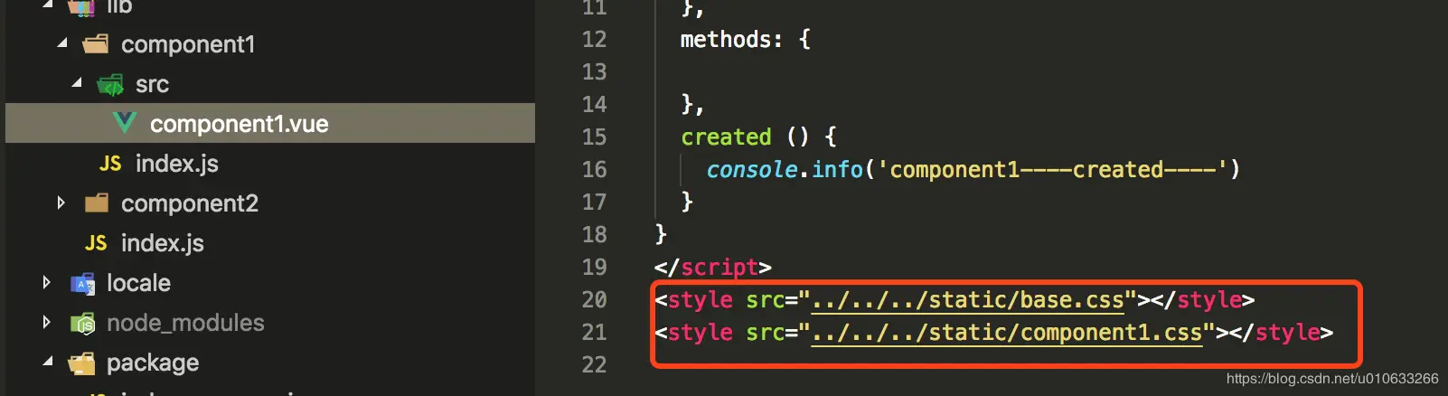Viewport: 1448px width, 396px height.
Task: Select the node_modules folder label
Action: [x=185, y=323]
